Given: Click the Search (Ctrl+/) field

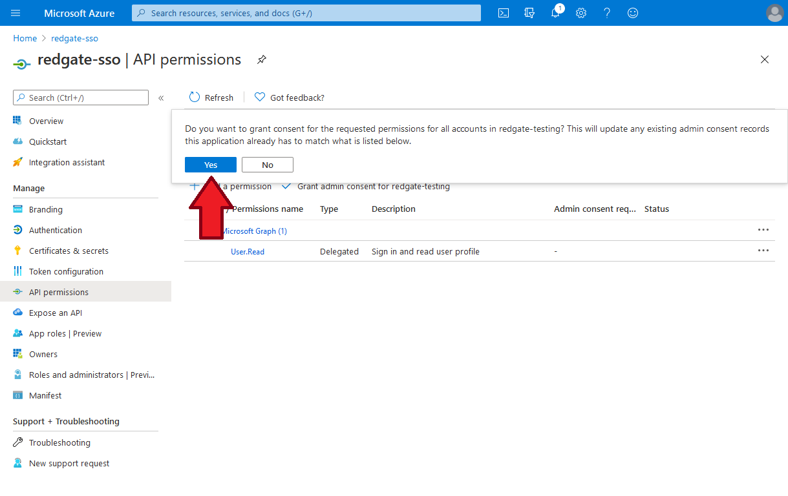Looking at the screenshot, I should (x=80, y=98).
